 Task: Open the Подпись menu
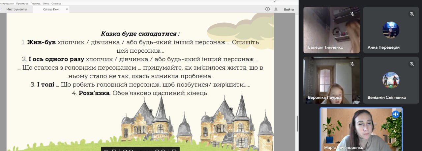[x=35, y=3]
